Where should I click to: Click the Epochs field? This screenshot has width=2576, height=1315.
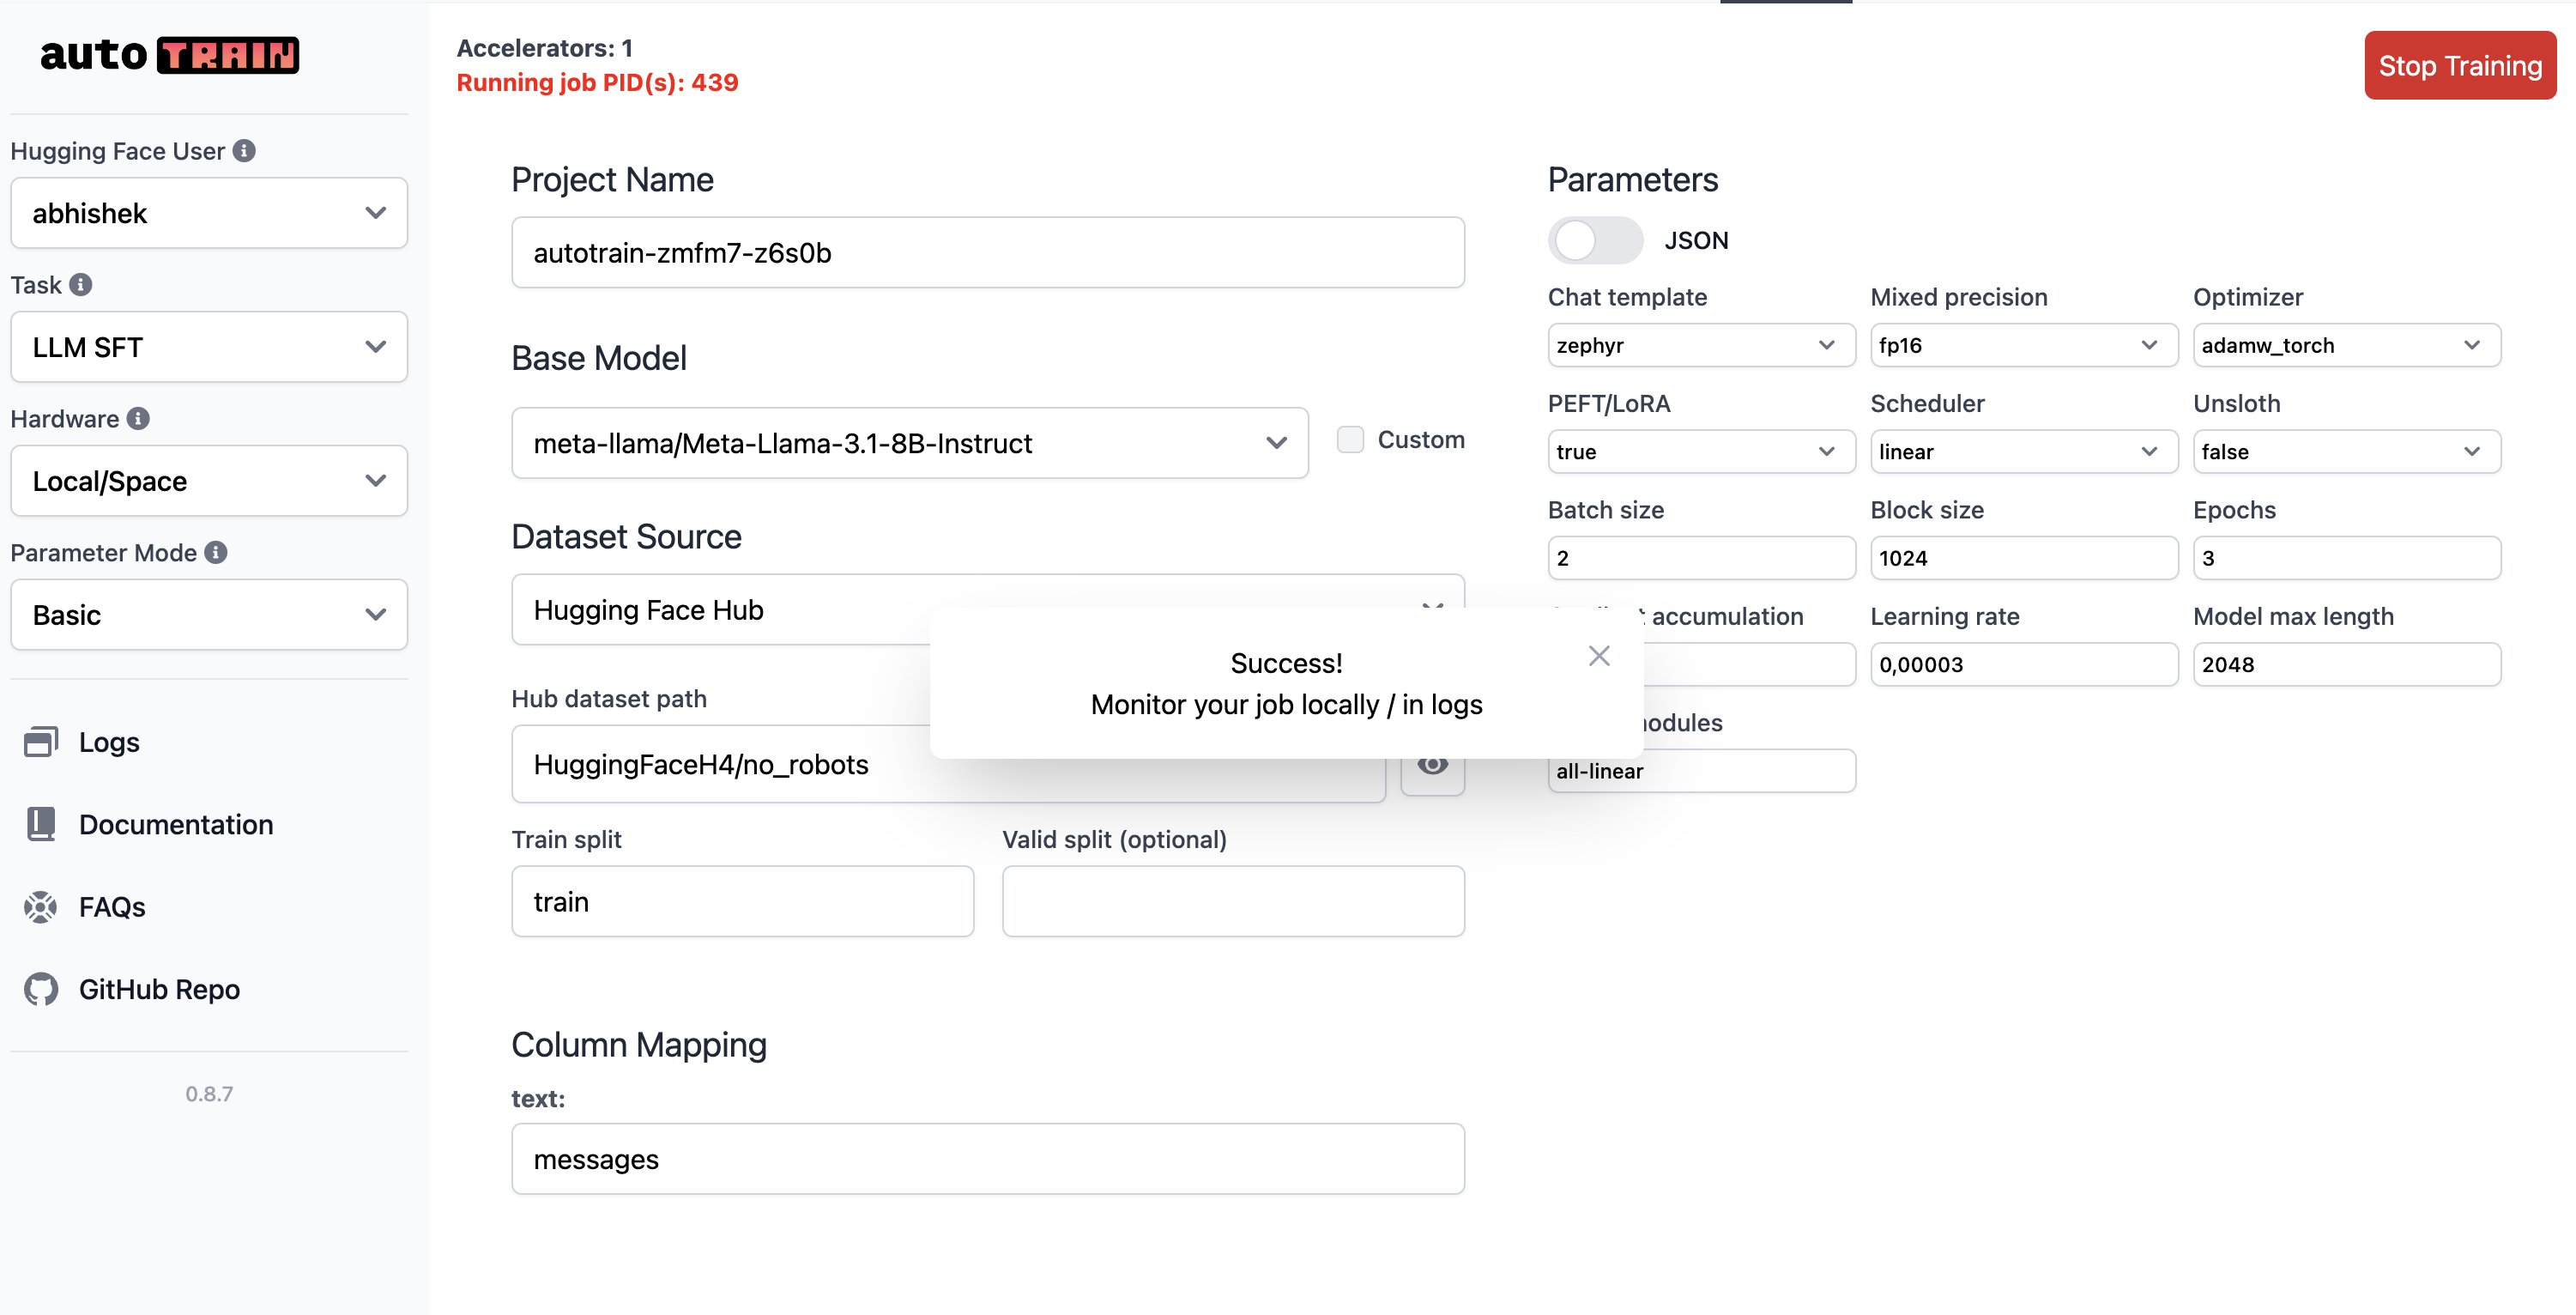(x=2347, y=558)
